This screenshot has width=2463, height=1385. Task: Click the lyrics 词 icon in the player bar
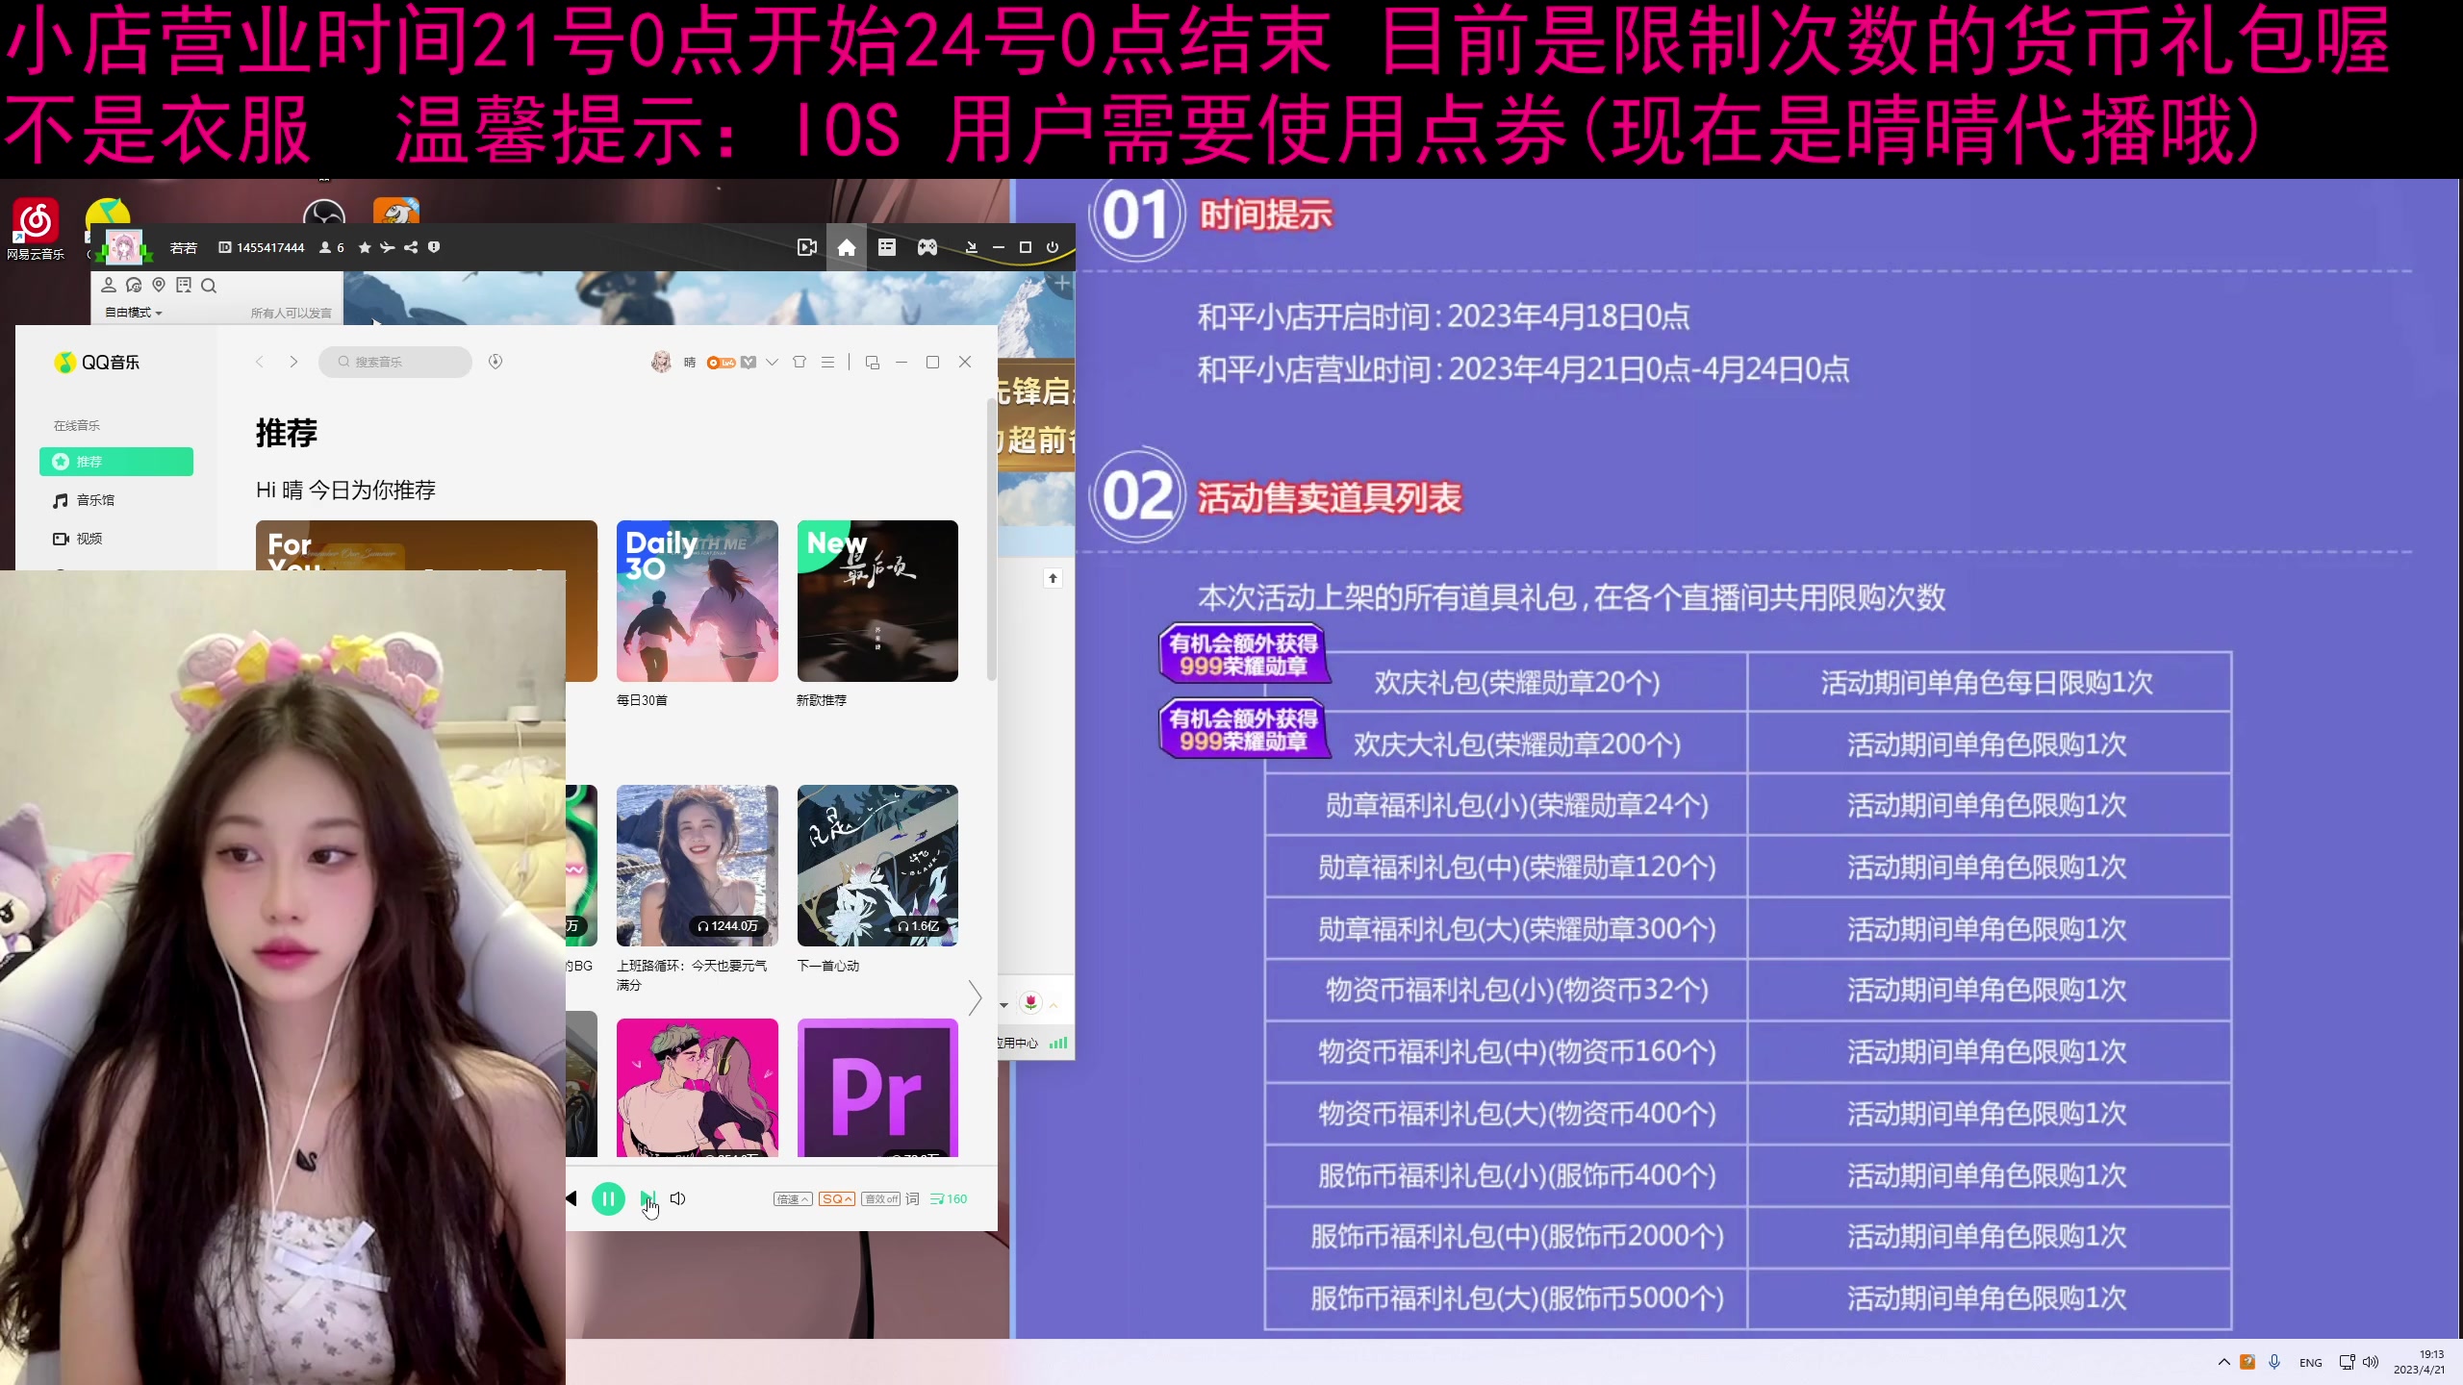pos(910,1199)
